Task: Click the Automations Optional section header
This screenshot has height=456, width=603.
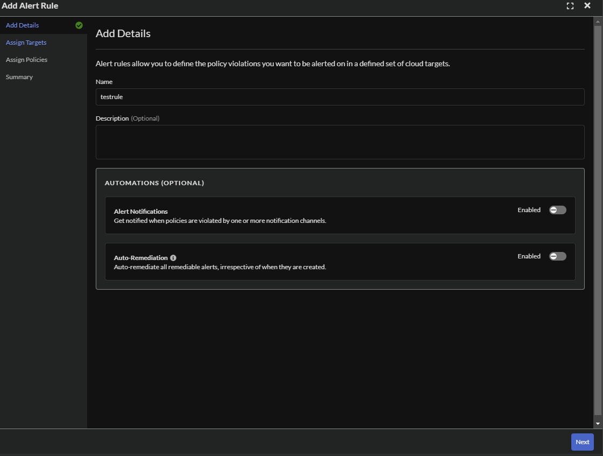Action: point(154,183)
